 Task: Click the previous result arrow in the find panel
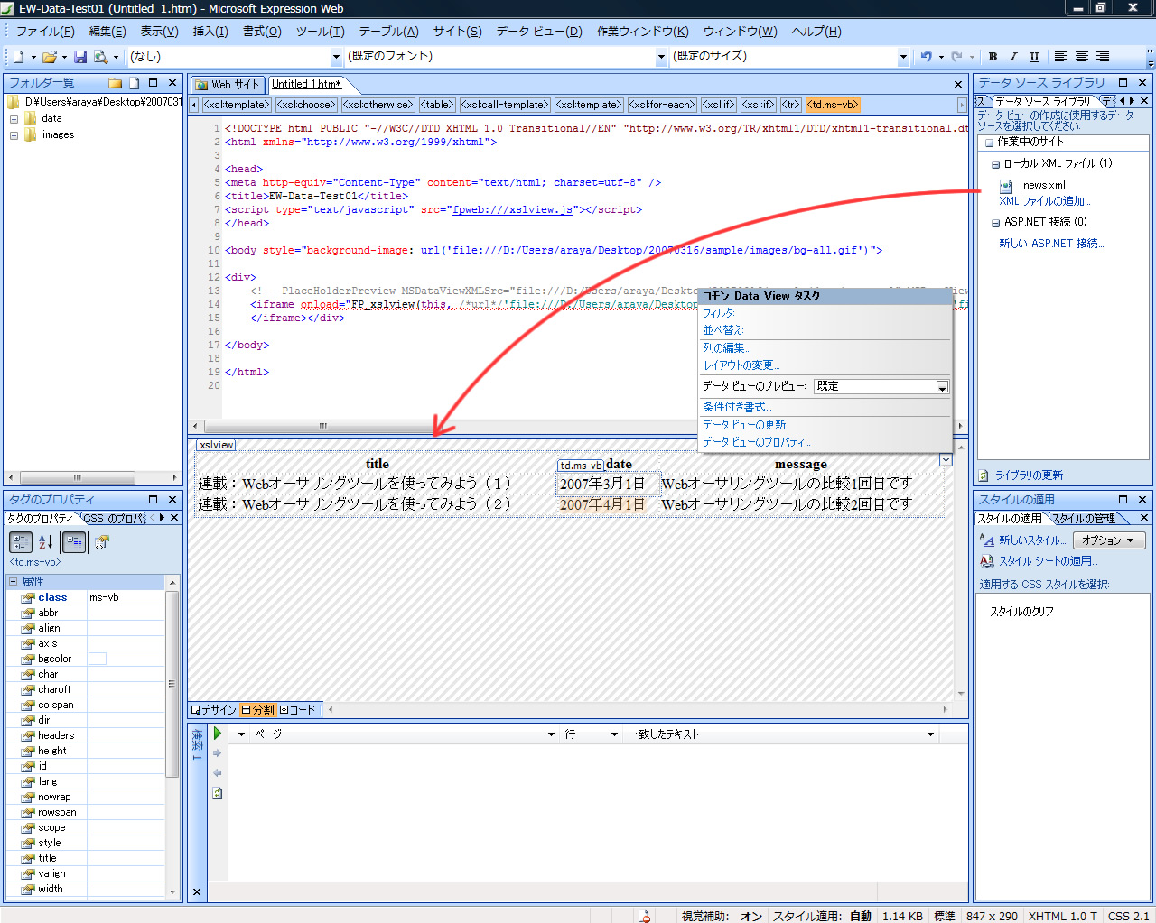point(217,773)
